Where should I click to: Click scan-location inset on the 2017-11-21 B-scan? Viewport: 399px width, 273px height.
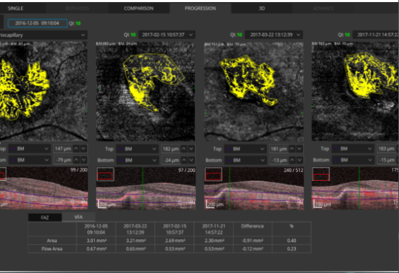(321, 174)
